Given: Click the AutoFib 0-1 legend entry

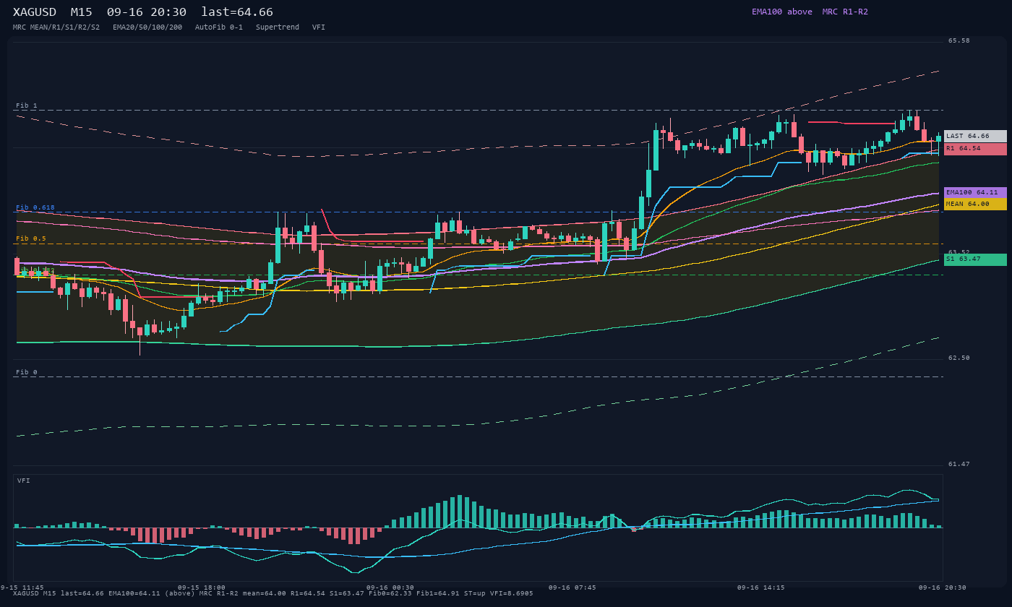Looking at the screenshot, I should (219, 27).
